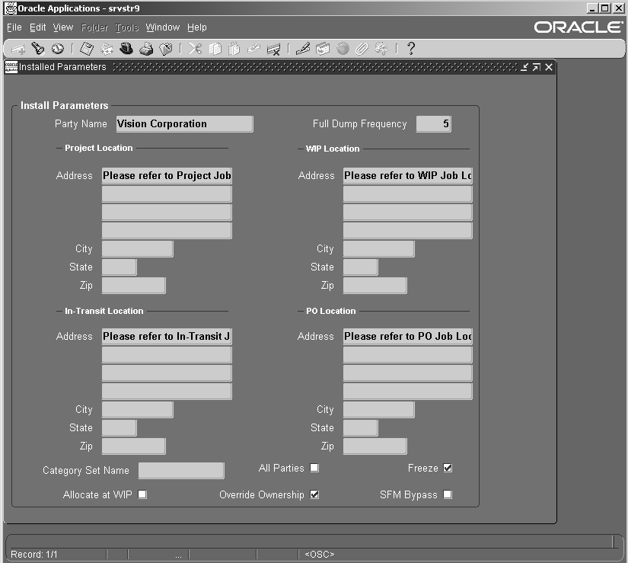Click the Next Step toolbar icon
This screenshot has height=563, width=628.
click(x=107, y=49)
